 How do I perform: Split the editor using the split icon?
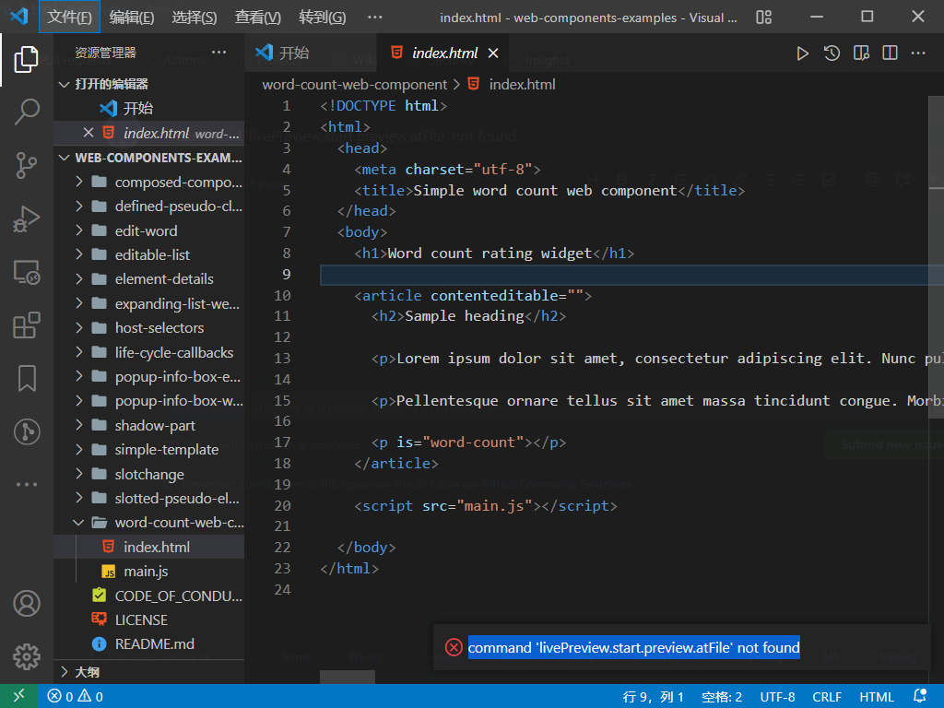(x=889, y=53)
